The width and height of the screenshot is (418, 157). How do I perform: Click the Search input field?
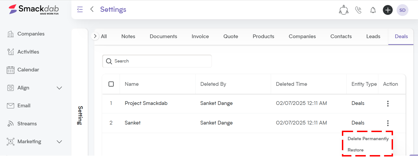[157, 61]
